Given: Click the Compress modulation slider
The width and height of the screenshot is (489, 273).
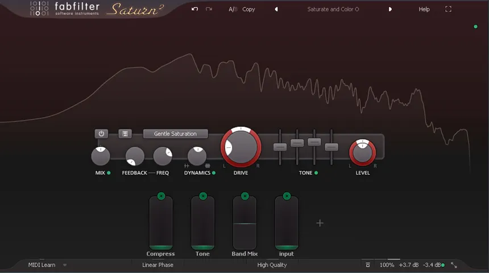Looking at the screenshot, I should [161, 224].
